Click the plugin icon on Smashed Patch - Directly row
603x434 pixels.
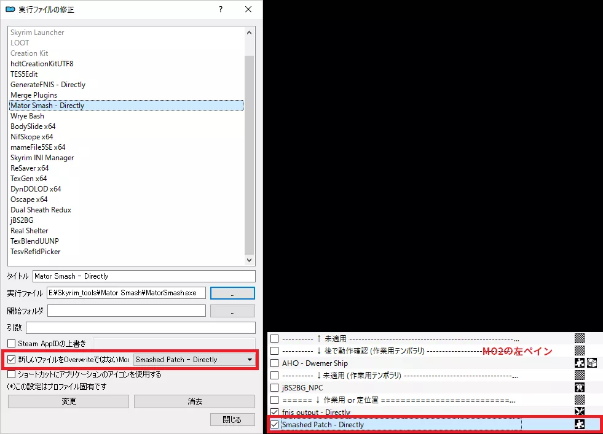pyautogui.click(x=579, y=424)
